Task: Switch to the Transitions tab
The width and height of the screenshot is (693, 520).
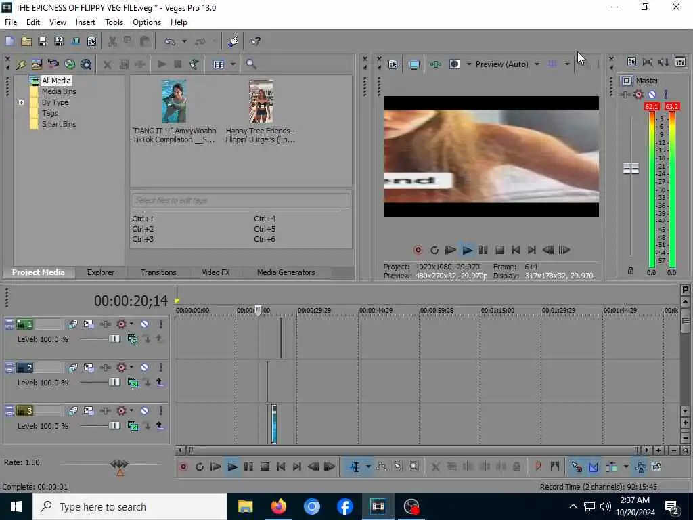Action: click(158, 272)
